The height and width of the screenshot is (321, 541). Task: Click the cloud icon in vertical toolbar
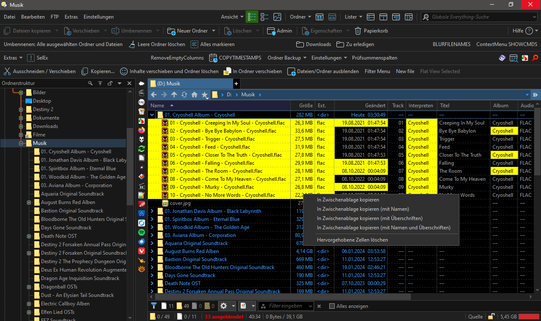pyautogui.click(x=142, y=84)
